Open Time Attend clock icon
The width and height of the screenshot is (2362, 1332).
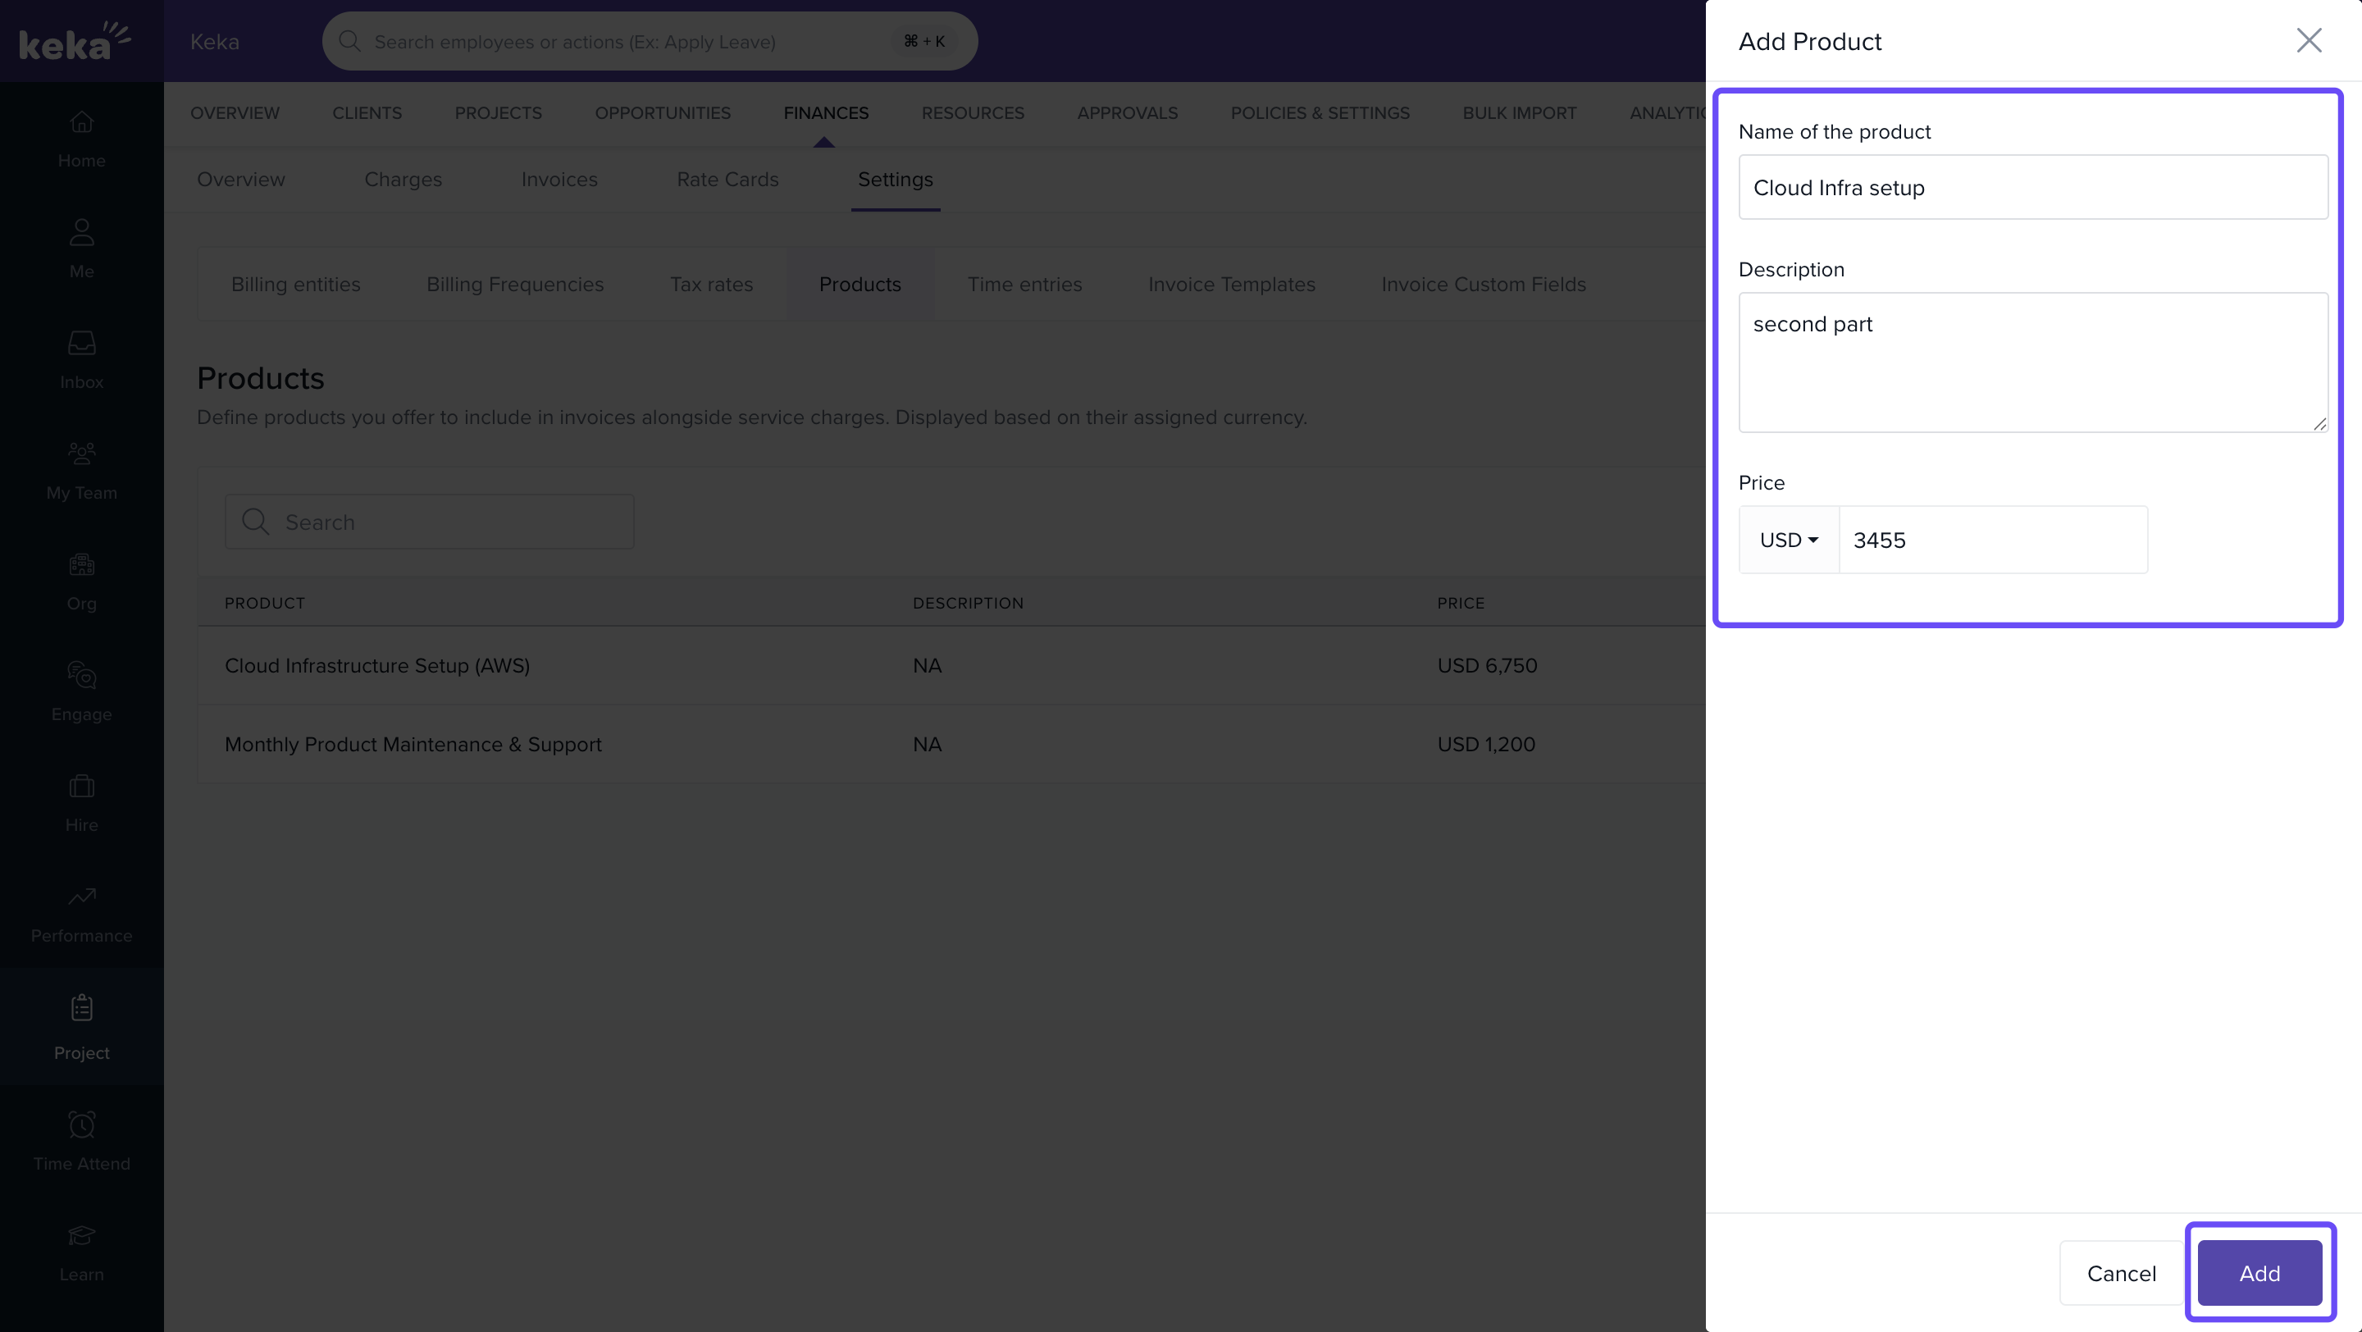point(82,1124)
